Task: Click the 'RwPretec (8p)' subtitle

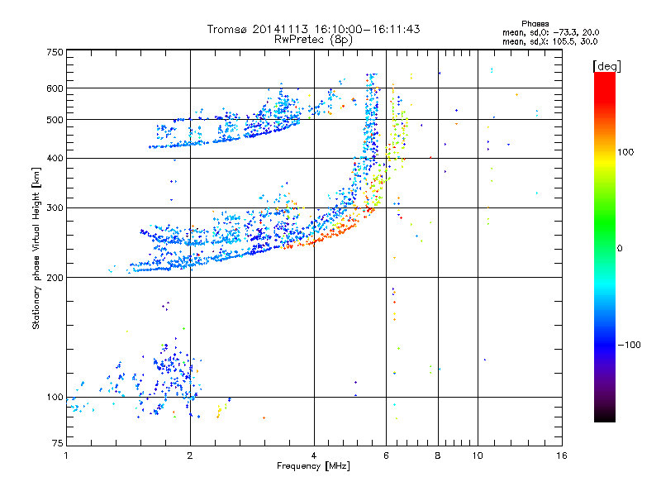Action: coord(313,40)
